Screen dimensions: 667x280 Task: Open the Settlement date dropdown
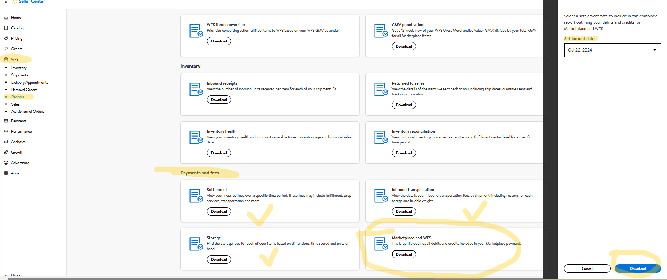pos(612,50)
